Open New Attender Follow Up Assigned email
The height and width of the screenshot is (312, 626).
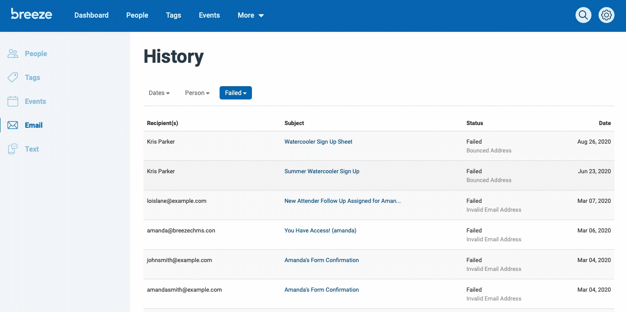tap(342, 201)
